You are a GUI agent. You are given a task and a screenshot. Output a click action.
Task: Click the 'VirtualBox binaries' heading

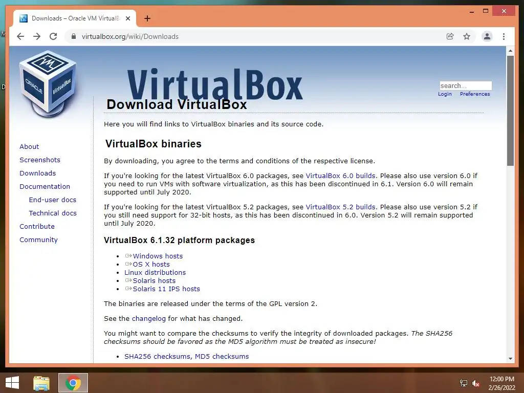154,144
